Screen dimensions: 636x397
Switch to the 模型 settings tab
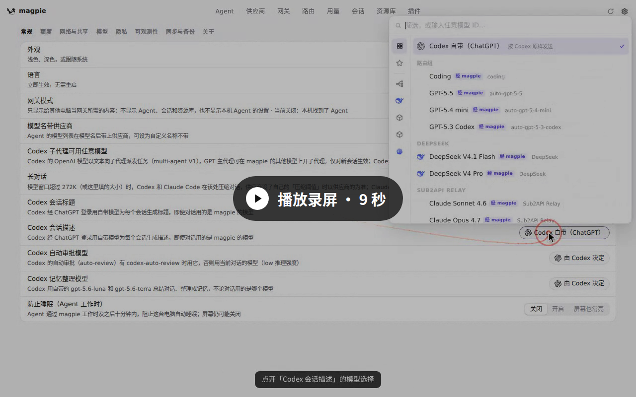coord(102,32)
